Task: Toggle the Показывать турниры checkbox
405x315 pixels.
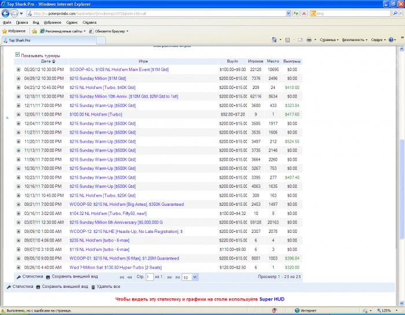Action: (x=17, y=54)
